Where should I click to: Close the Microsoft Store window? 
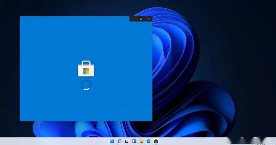pyautogui.click(x=149, y=19)
